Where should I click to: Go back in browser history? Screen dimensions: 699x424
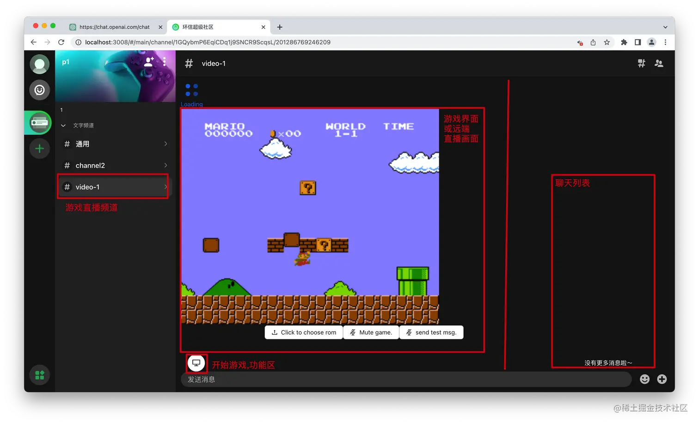(x=33, y=42)
